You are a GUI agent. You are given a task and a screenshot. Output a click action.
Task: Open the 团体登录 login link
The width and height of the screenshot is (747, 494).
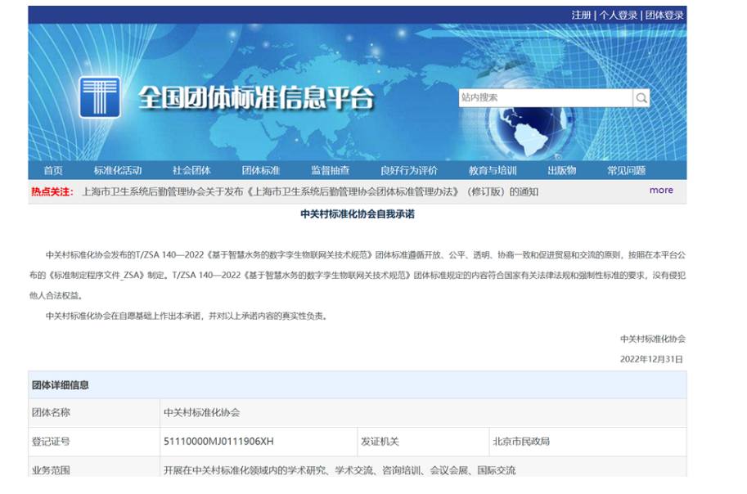pyautogui.click(x=664, y=15)
